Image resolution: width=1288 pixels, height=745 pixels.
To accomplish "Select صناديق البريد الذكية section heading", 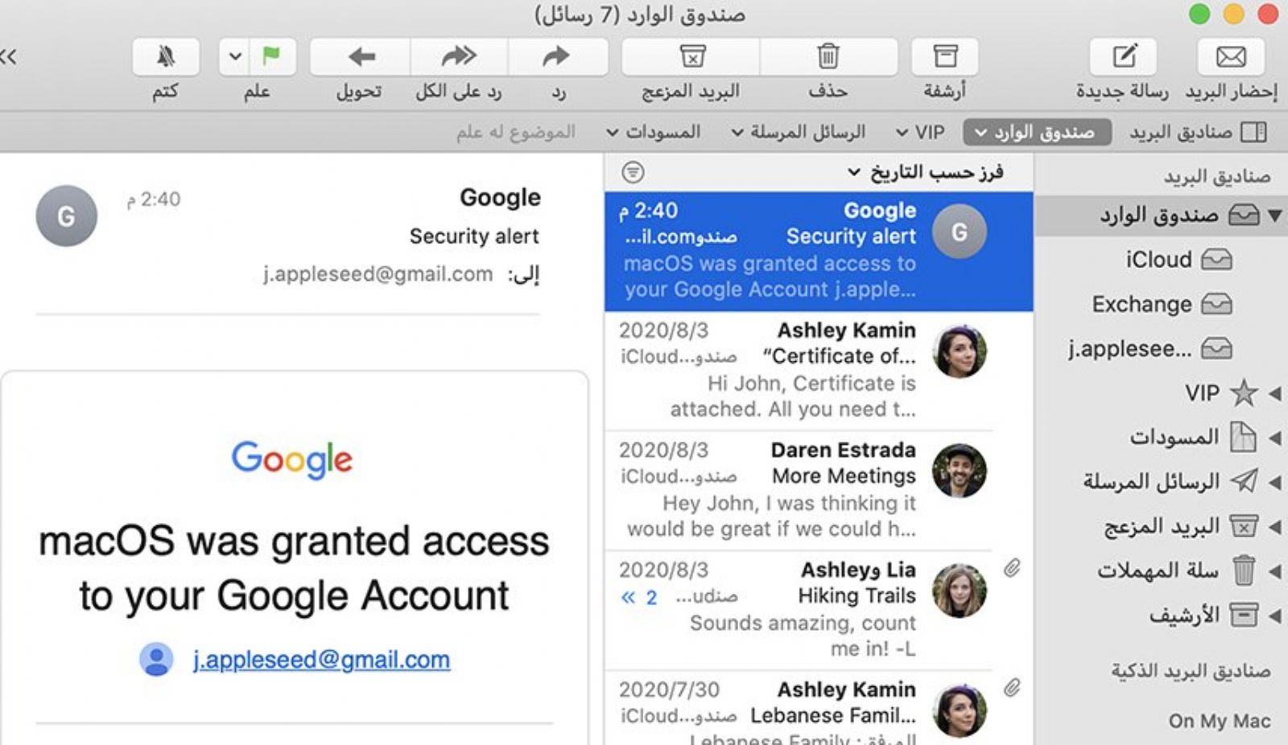I will click(1191, 671).
